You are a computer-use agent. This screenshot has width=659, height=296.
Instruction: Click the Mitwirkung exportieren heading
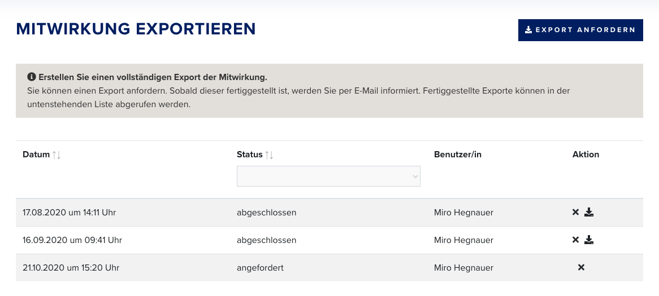136,29
